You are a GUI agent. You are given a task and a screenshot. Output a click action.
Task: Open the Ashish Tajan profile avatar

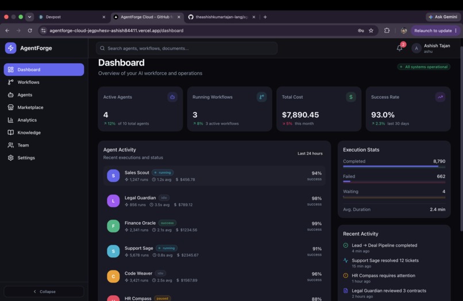(x=416, y=48)
